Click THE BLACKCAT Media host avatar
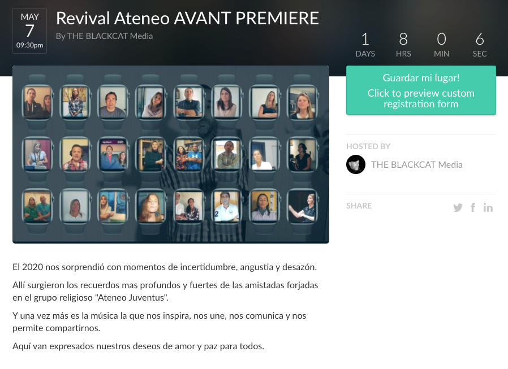The image size is (508, 369). pos(356,164)
